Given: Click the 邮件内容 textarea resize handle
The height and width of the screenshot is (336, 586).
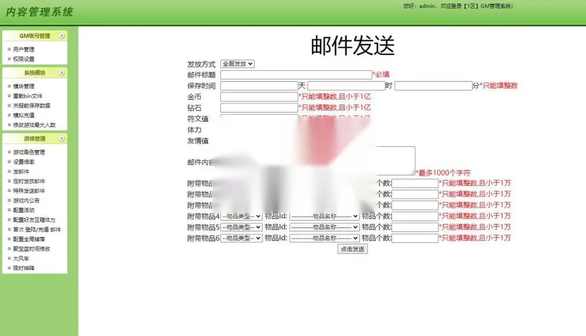Looking at the screenshot, I should (x=413, y=173).
